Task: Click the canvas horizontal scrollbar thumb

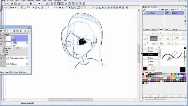Action: point(70,100)
